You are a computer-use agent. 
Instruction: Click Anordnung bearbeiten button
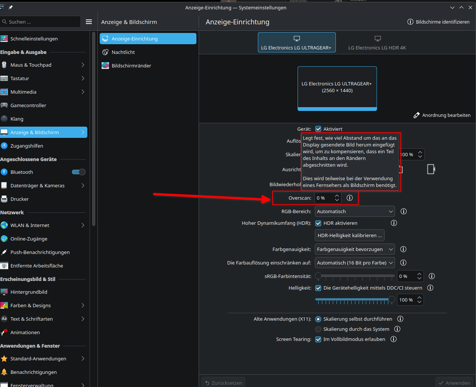click(x=442, y=115)
